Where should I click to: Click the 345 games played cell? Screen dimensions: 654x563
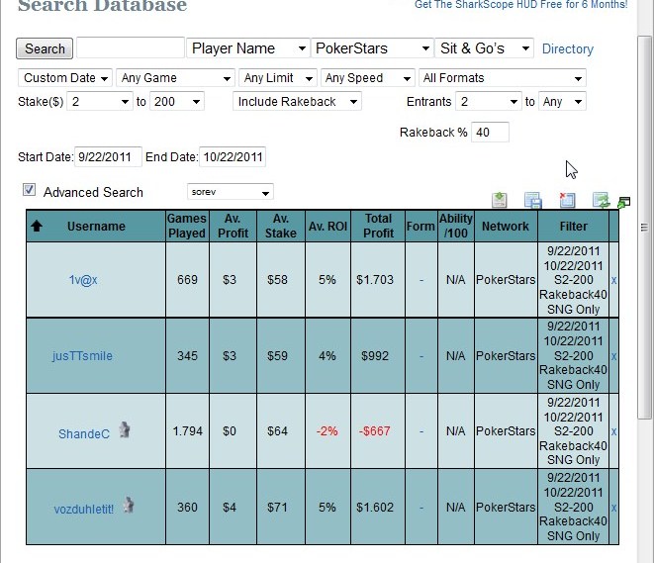tap(187, 356)
